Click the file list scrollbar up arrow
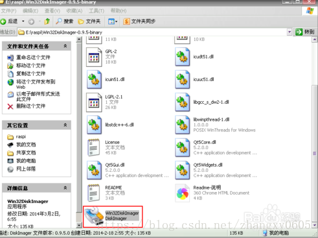 315,40
